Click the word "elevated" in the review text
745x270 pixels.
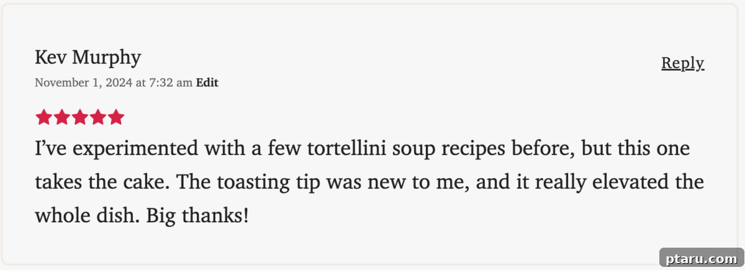pyautogui.click(x=627, y=182)
